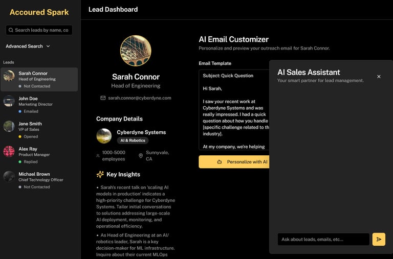Click the Ask about leads chat input
This screenshot has width=393, height=259.
(x=323, y=239)
